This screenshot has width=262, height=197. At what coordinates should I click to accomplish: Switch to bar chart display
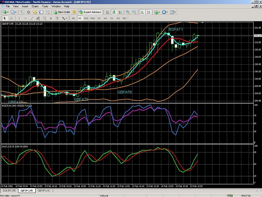coord(107,12)
